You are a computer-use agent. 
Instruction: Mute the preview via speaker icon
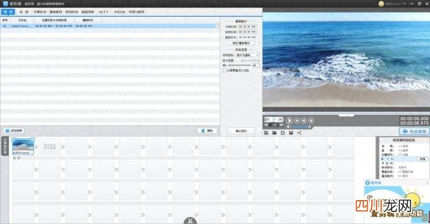pos(288,127)
